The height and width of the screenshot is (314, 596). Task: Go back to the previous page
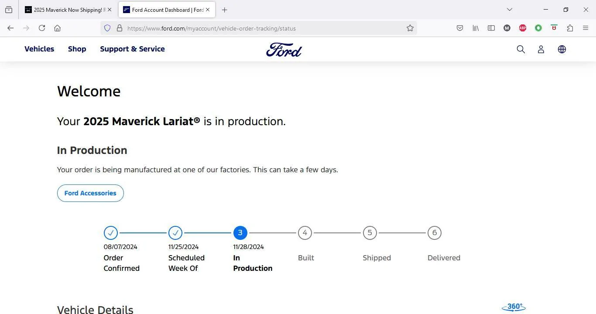10,28
